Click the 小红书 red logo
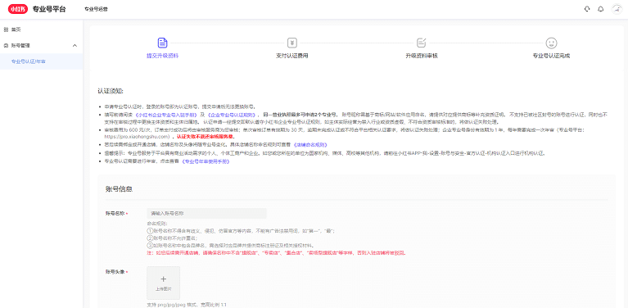The image size is (628, 308). 18,9
